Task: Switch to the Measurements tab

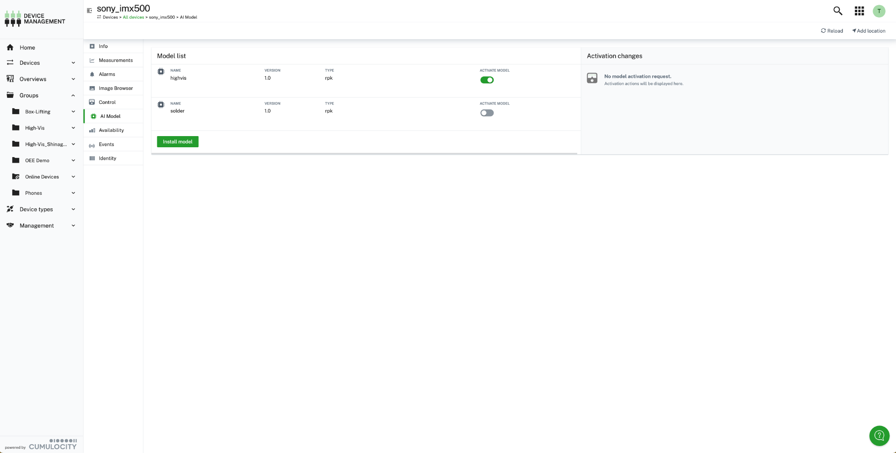Action: (115, 60)
